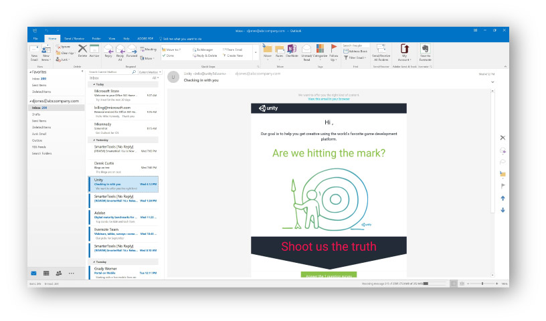Open the Drafts folder
This screenshot has height=321, width=546.
pos(36,114)
